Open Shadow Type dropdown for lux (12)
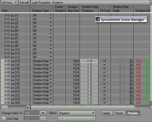 50,57
